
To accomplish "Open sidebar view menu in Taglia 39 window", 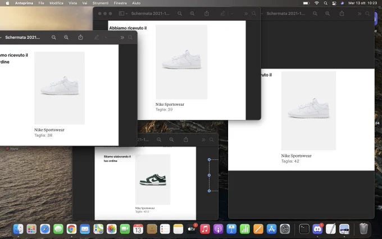I will tap(123, 13).
